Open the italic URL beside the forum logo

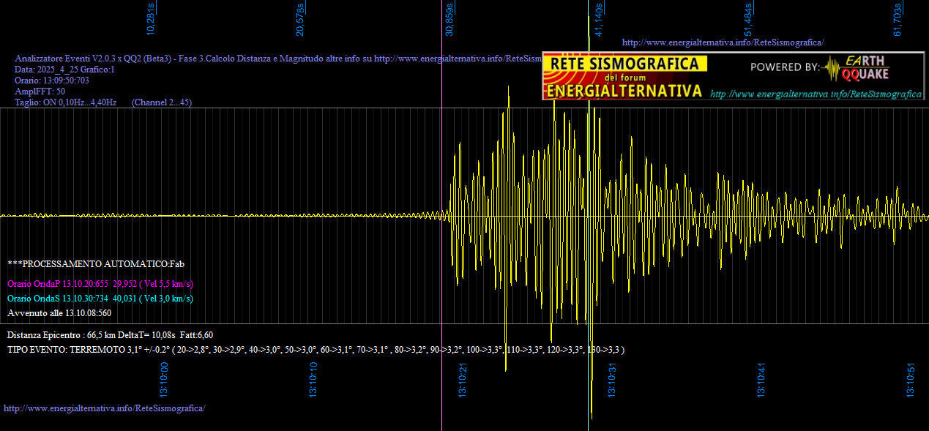(x=816, y=94)
